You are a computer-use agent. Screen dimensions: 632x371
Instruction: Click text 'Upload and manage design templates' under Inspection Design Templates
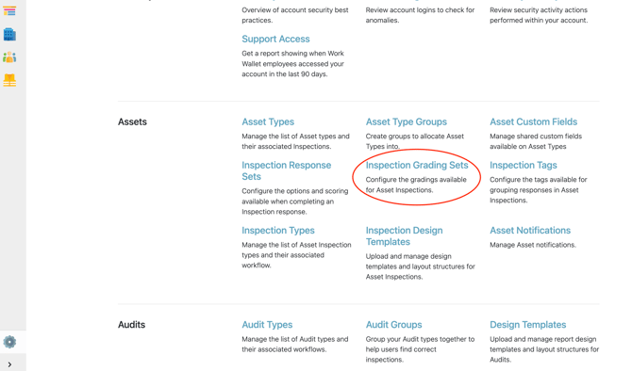coord(408,262)
